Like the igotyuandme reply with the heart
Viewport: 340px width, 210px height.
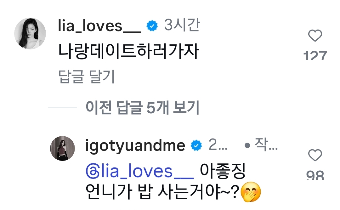pyautogui.click(x=314, y=156)
